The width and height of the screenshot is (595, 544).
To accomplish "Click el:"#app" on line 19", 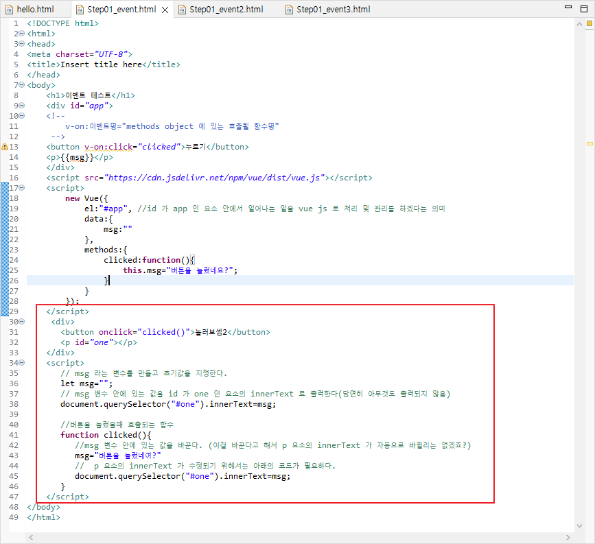I will [x=108, y=209].
